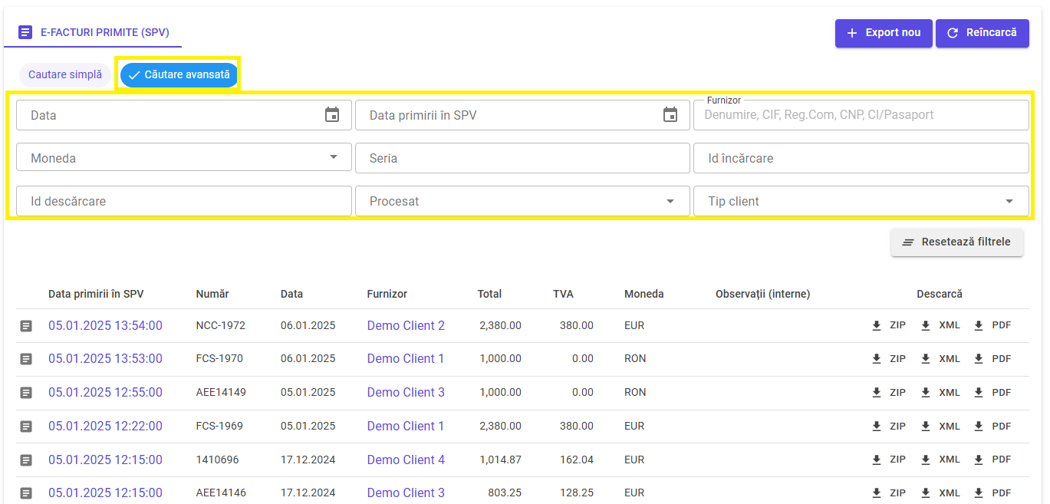Download the PDF for invoice AEE14146
Viewport: 1050px width, 504px height.
pos(992,493)
